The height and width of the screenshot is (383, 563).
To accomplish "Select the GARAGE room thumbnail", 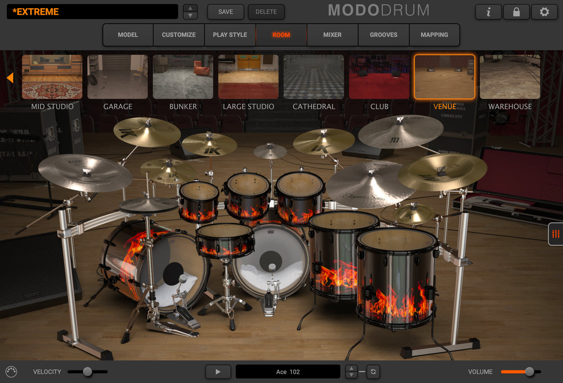I will click(x=117, y=77).
